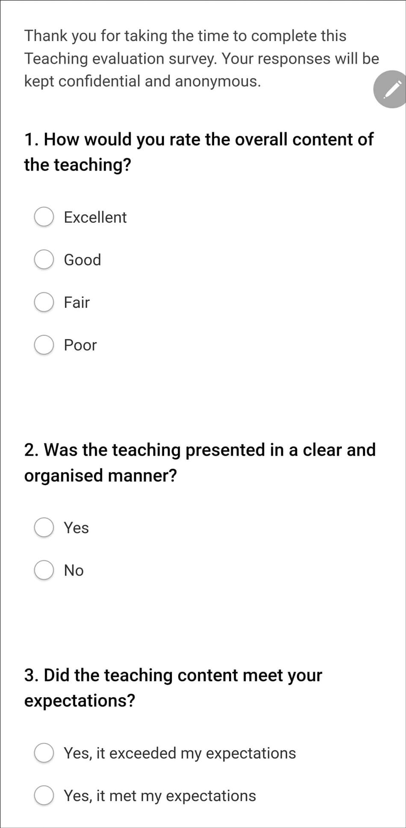Image resolution: width=406 pixels, height=828 pixels.
Task: Tap the 'Yes, it exceeded my expectations' text
Action: pyautogui.click(x=179, y=753)
